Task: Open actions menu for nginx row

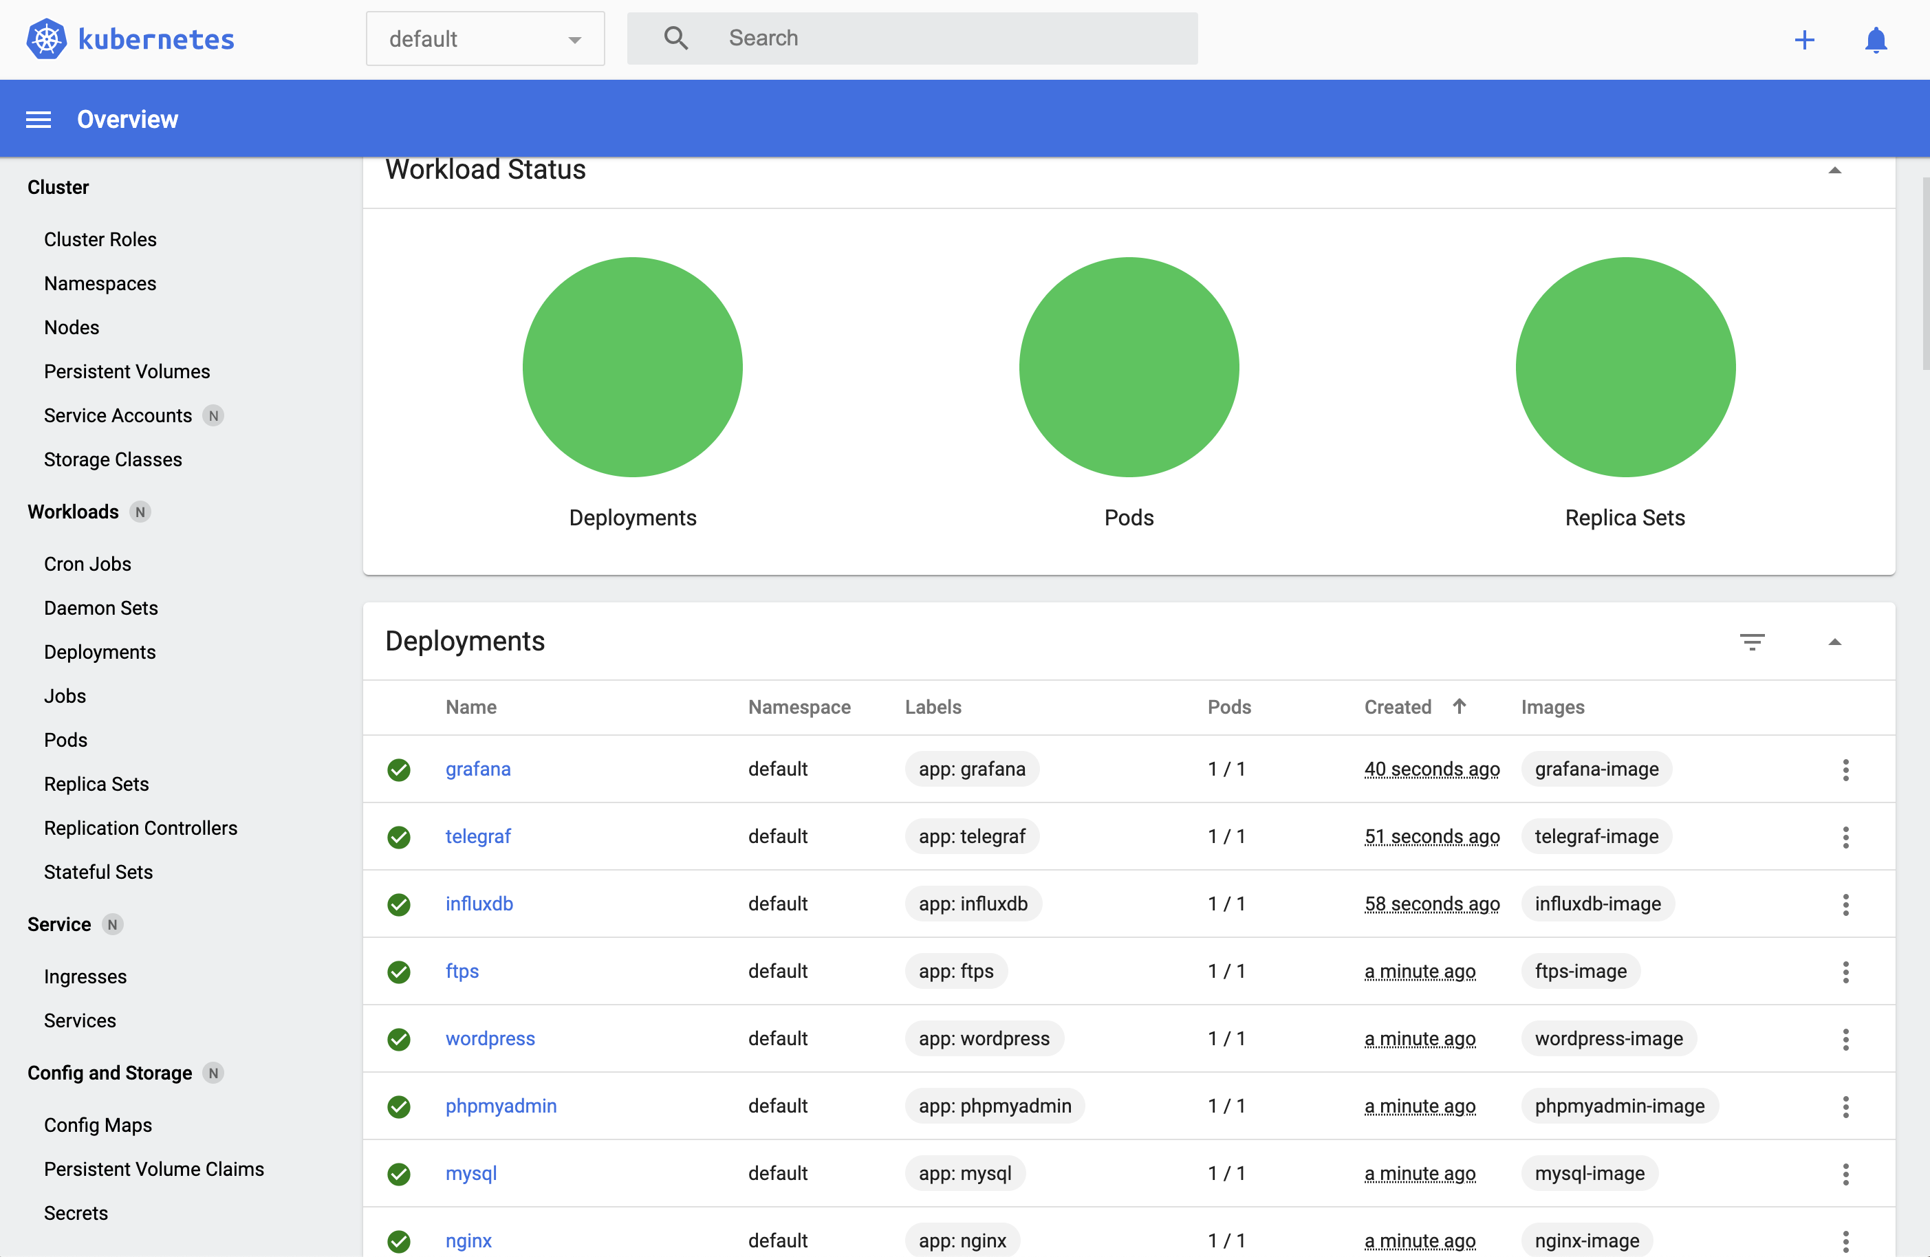Action: [x=1845, y=1240]
